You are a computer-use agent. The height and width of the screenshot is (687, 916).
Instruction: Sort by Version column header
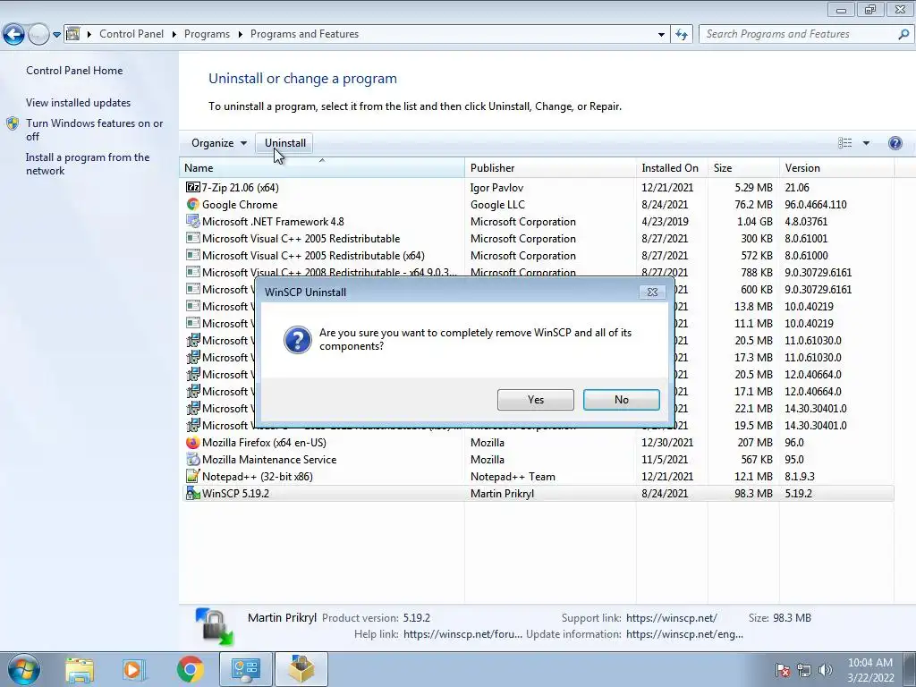click(x=836, y=167)
